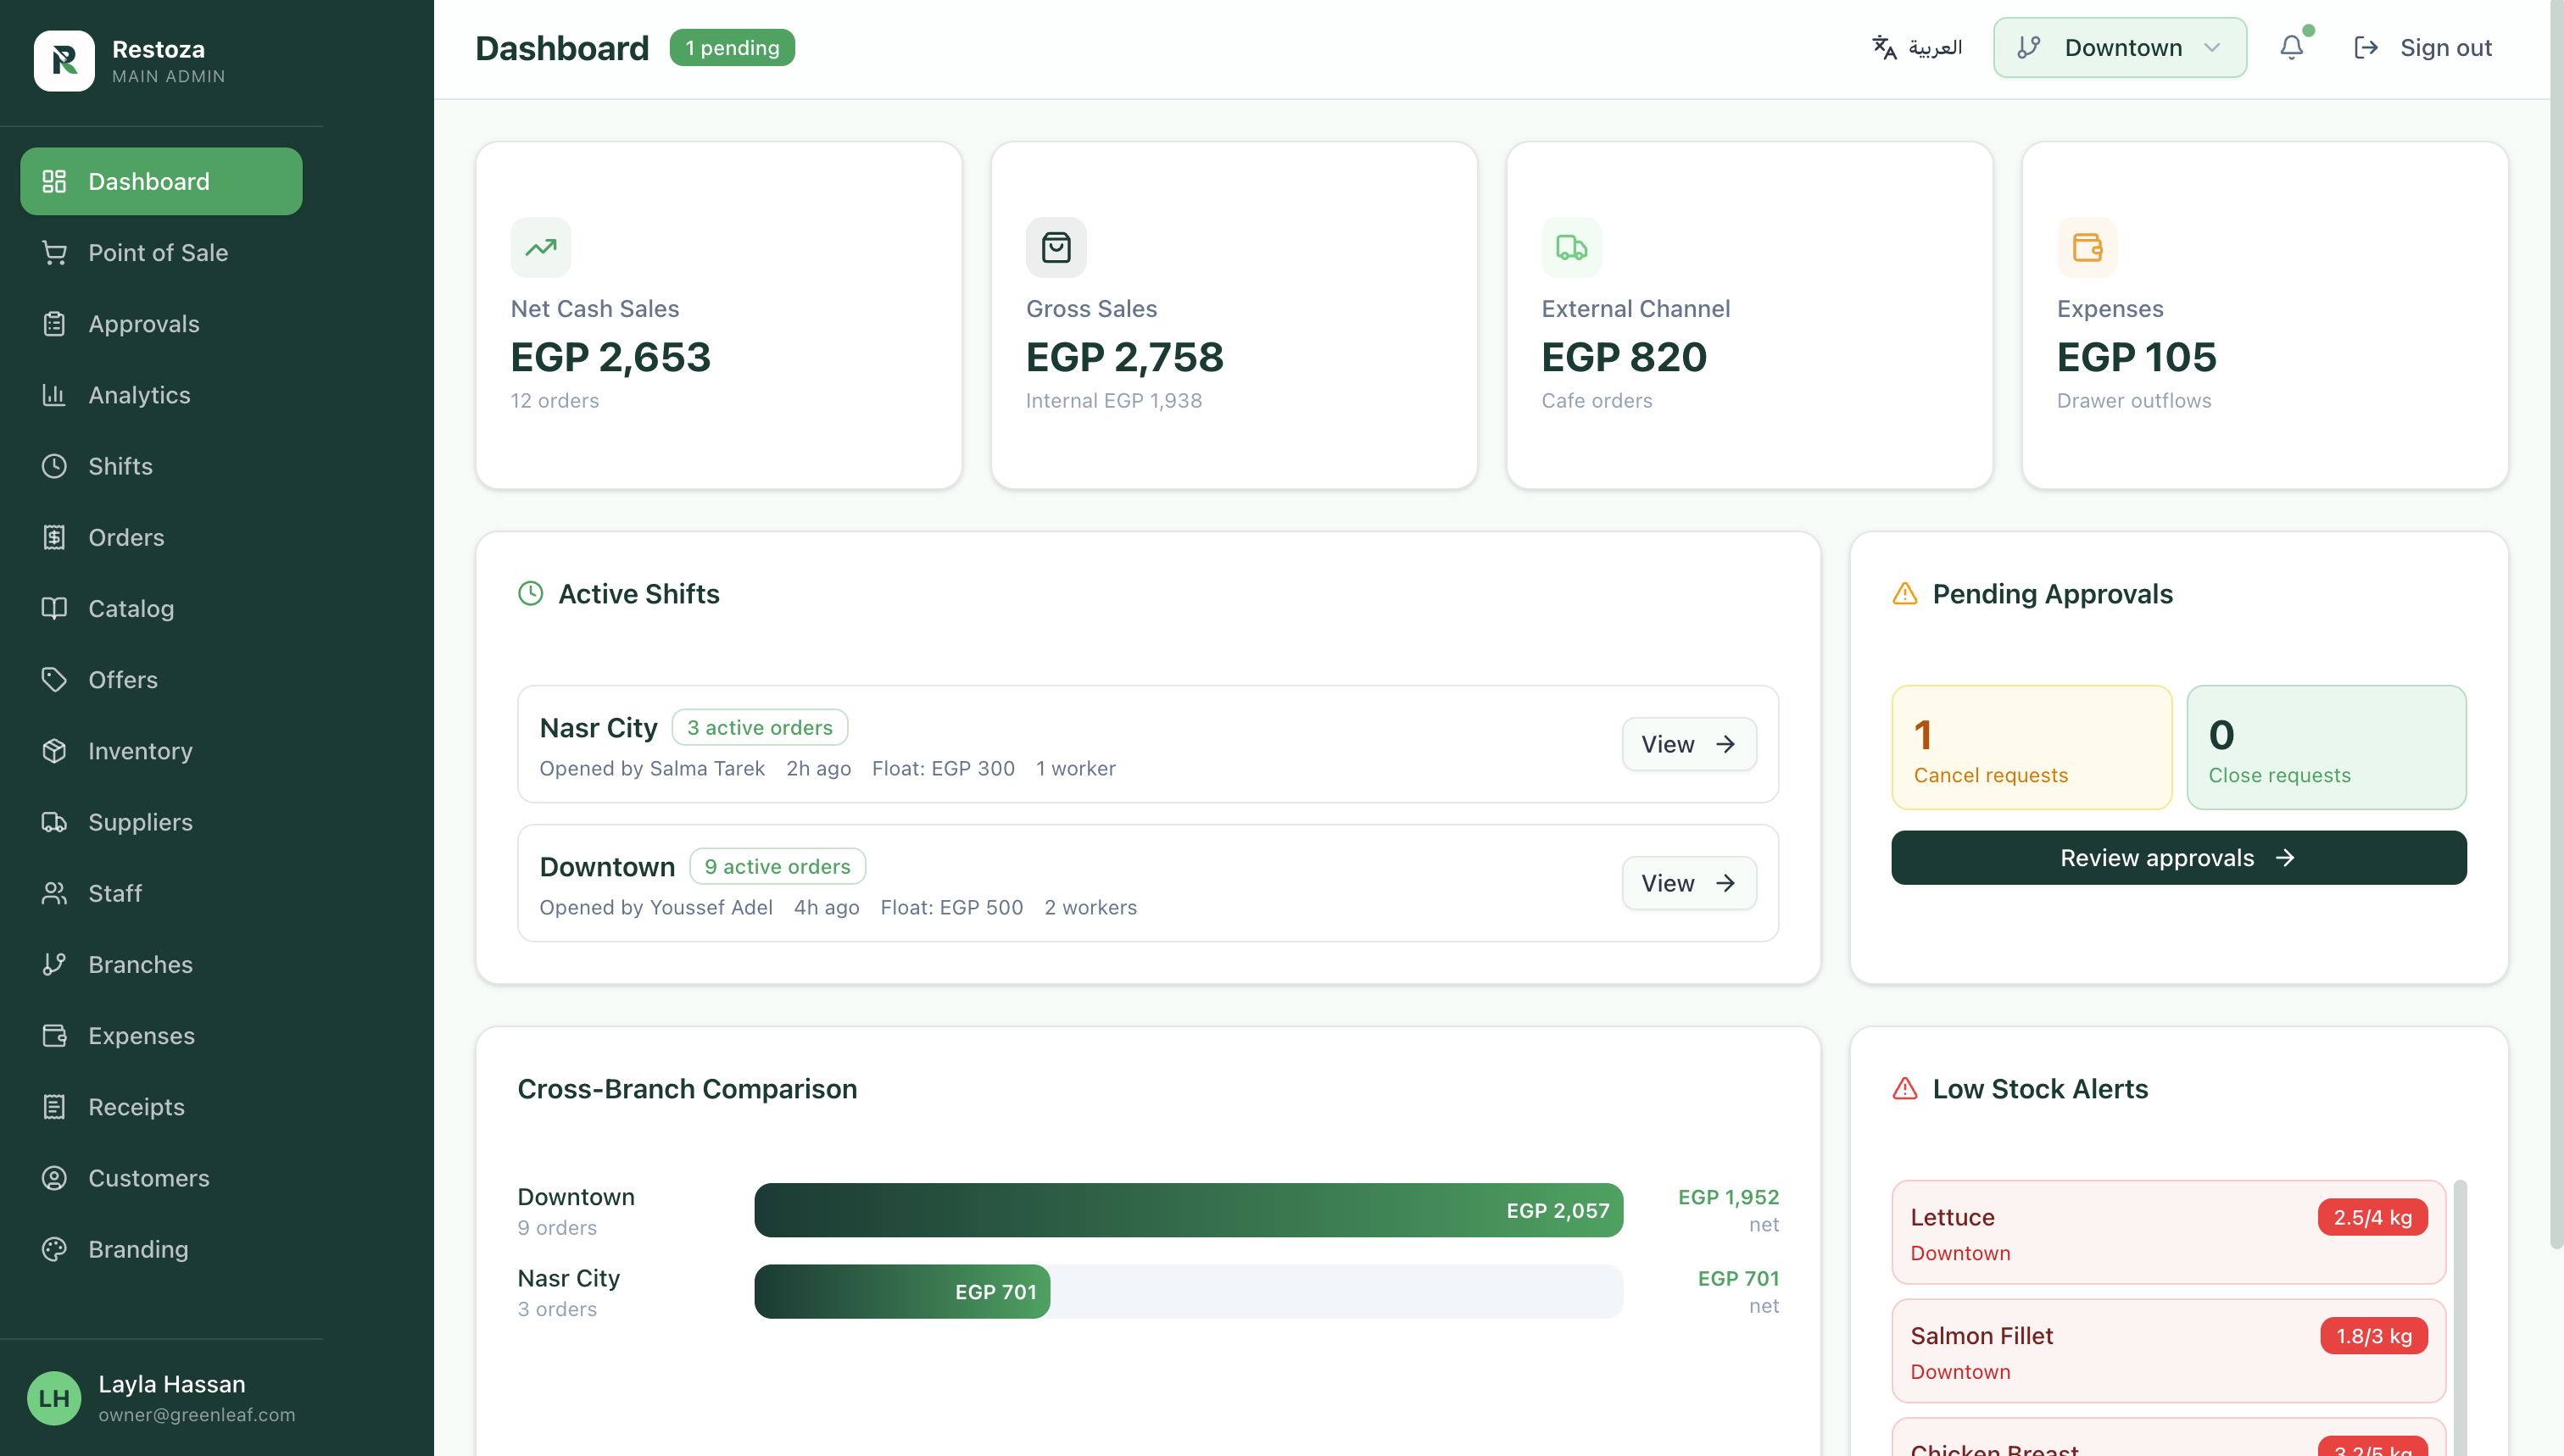Click the Customers person icon

54,1178
